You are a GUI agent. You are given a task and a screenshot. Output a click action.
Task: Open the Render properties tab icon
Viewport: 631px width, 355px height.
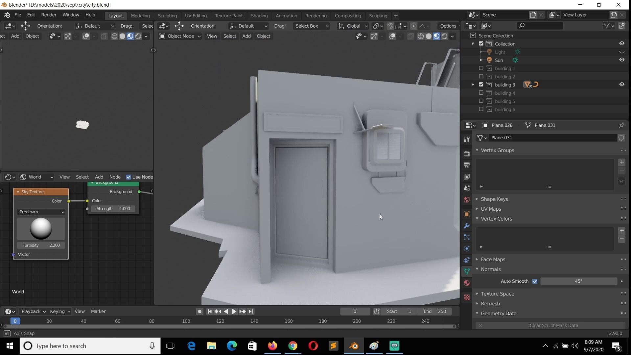tap(467, 154)
